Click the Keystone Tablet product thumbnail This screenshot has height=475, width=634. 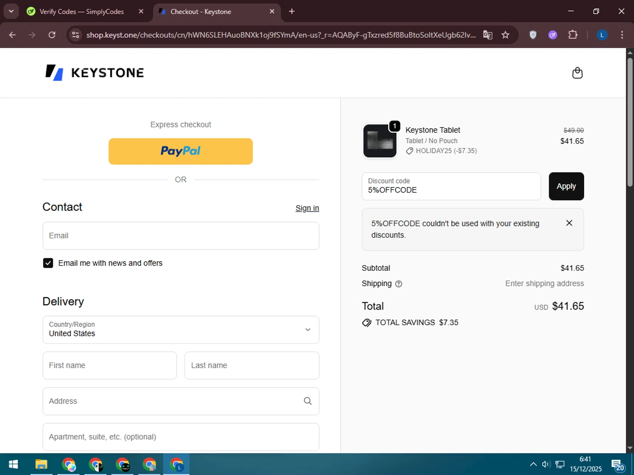click(380, 141)
